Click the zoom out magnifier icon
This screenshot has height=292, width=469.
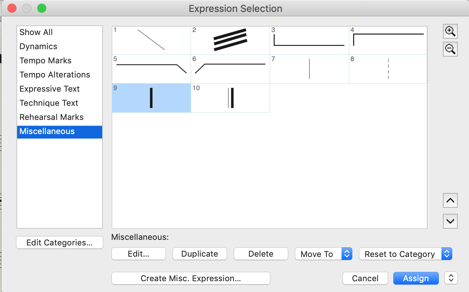[450, 49]
